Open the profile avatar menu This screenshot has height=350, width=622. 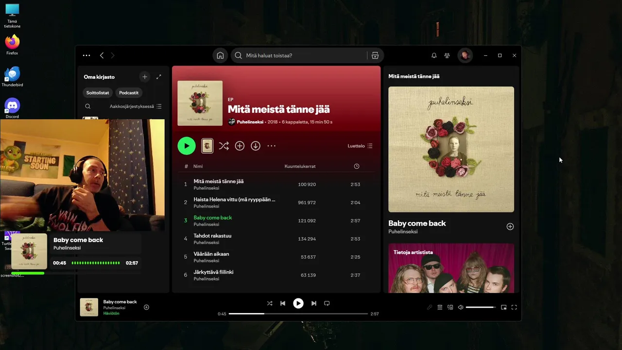(x=465, y=55)
